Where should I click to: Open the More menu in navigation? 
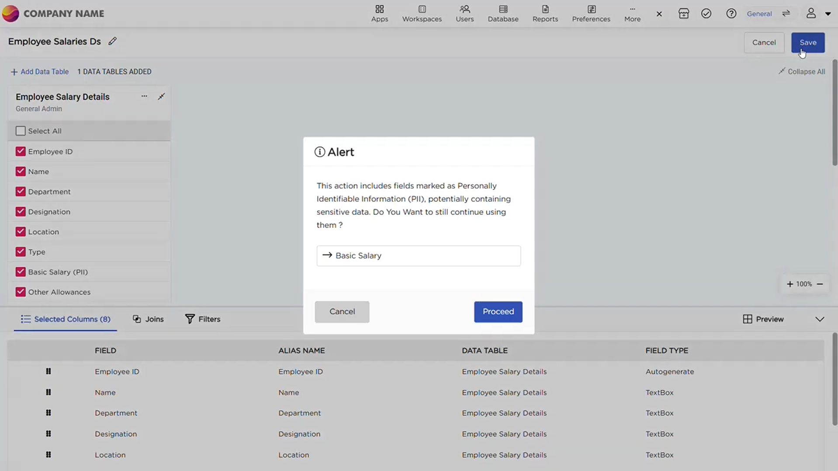pyautogui.click(x=632, y=14)
